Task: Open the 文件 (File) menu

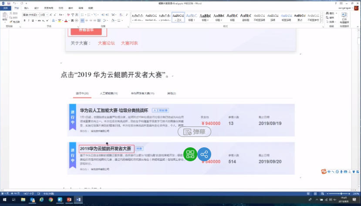Action: click(x=6, y=8)
